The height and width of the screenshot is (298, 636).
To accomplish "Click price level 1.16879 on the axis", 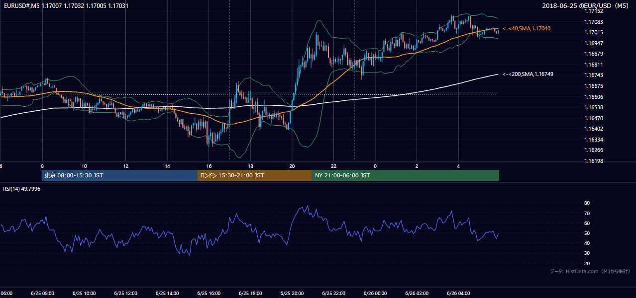I will (x=594, y=54).
